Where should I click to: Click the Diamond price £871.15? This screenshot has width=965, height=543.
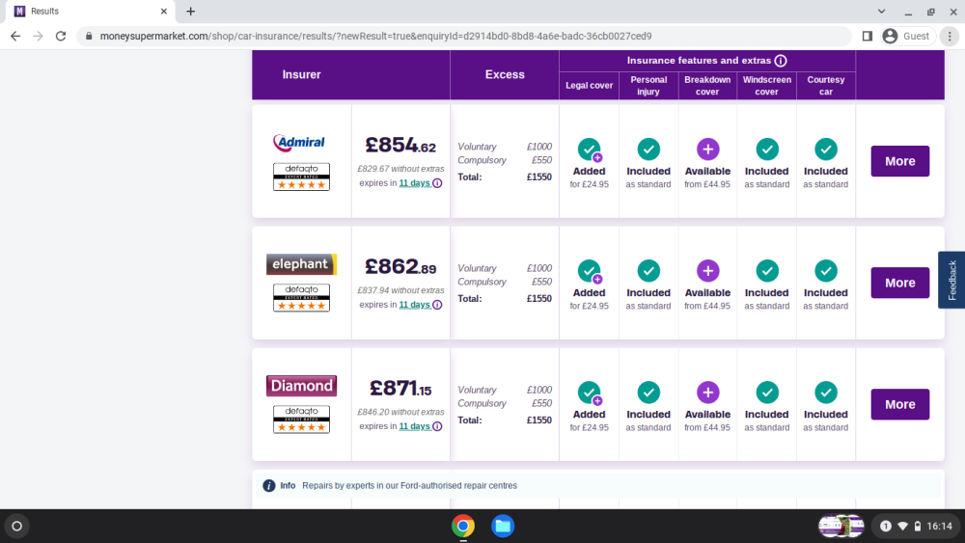coord(400,389)
